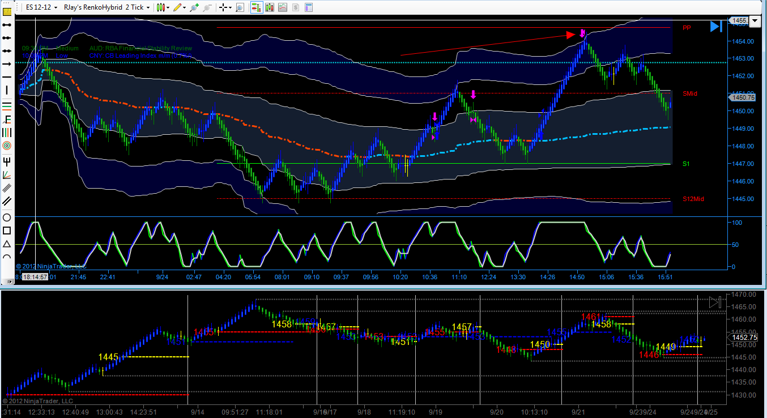The image size is (767, 418).
Task: Expand the crosshair cursor mode dropdown arrow
Action: (x=231, y=7)
